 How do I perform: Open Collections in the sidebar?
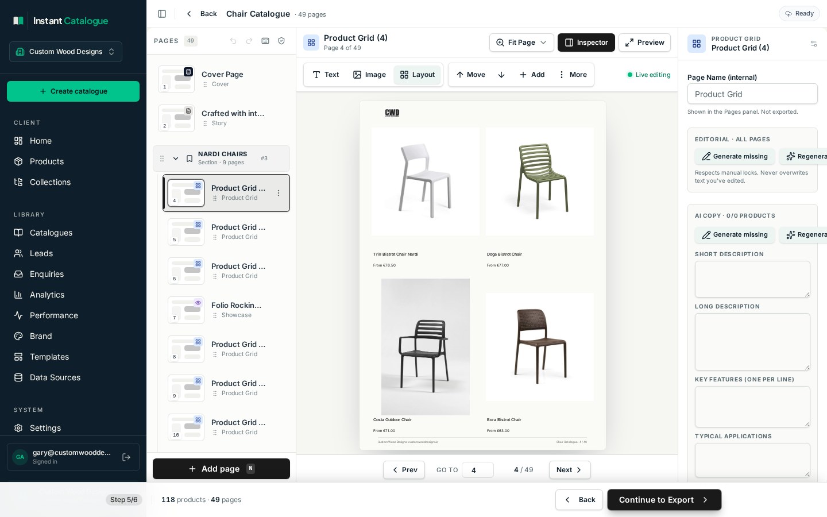pyautogui.click(x=73, y=182)
